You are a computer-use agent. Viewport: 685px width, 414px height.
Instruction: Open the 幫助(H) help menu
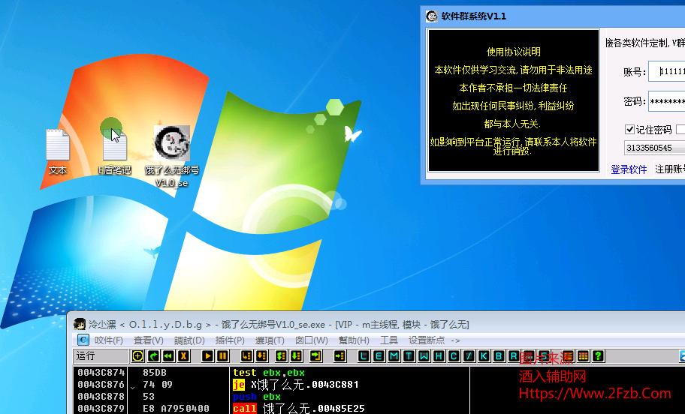[x=354, y=340]
